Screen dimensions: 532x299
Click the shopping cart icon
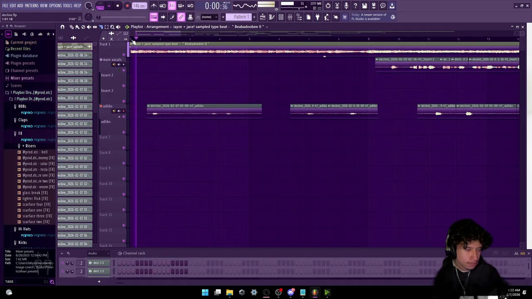coord(345,17)
